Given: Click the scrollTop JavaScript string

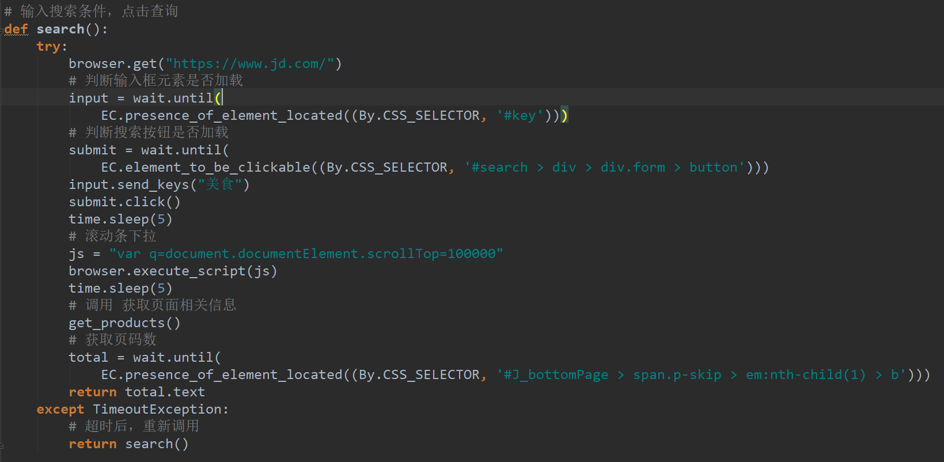Looking at the screenshot, I should (x=306, y=254).
